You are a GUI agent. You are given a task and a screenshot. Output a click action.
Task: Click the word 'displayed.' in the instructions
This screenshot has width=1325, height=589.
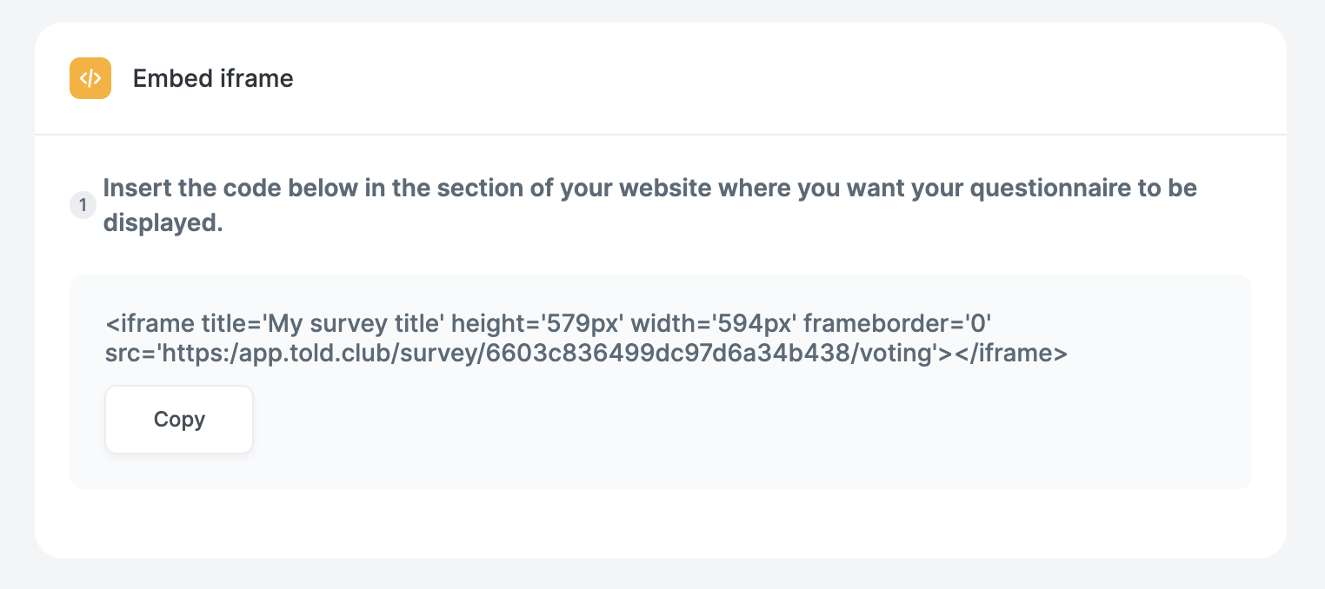coord(163,223)
